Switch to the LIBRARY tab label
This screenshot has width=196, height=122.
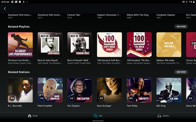[166, 116]
